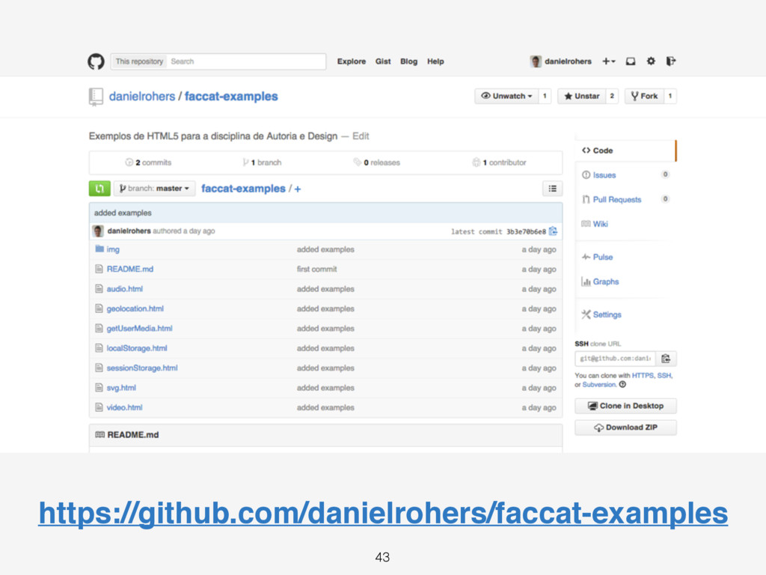Switch clone URL to HTTPS

[x=643, y=376]
